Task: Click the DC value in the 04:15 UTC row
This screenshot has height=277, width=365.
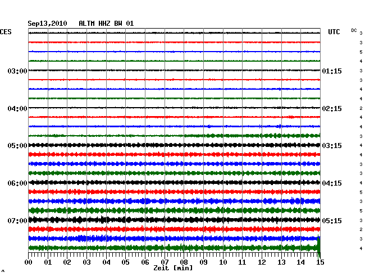Action: 361,183
